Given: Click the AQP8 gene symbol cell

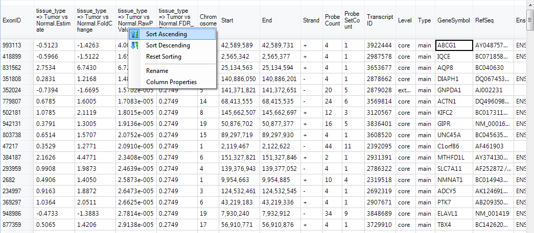Looking at the screenshot, I should click(x=454, y=68).
